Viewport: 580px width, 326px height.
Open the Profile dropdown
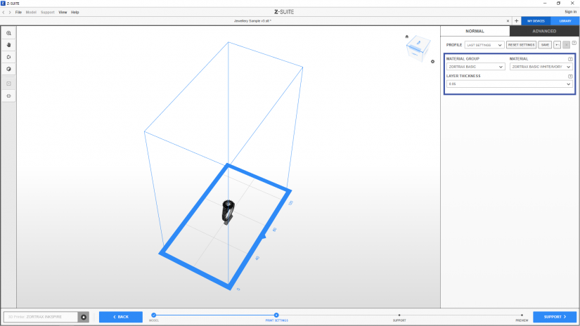point(484,44)
